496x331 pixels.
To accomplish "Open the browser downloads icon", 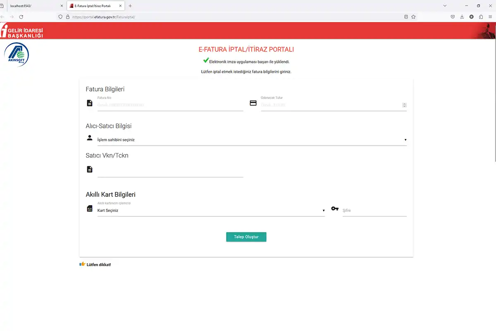I will click(462, 17).
